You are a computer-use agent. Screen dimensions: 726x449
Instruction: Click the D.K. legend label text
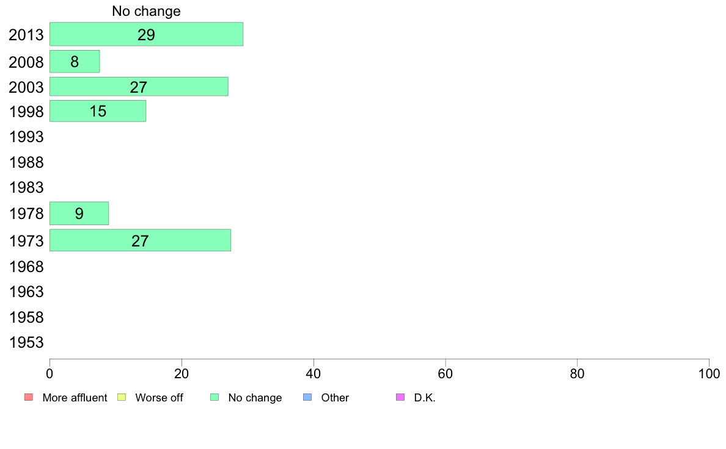pos(425,398)
